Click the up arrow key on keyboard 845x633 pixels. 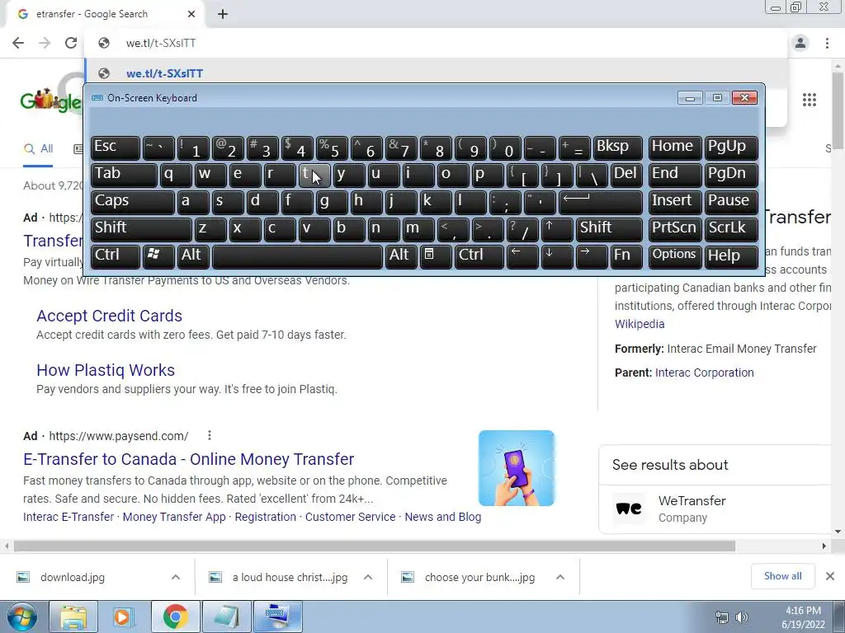click(557, 229)
